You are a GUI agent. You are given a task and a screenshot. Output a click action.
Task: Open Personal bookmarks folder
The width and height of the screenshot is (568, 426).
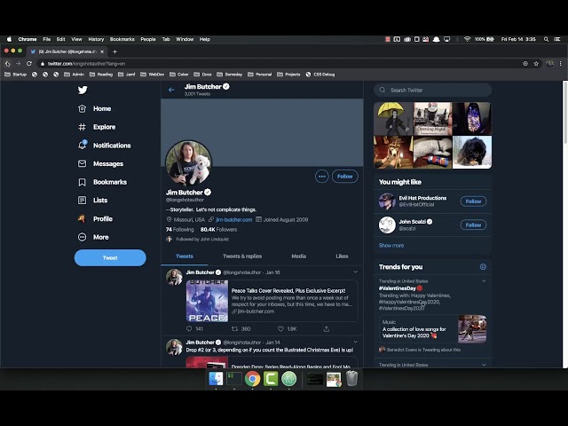260,75
